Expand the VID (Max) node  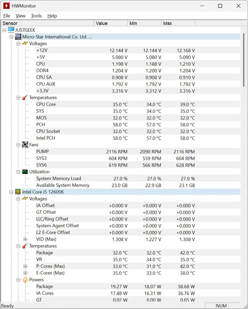[25, 239]
